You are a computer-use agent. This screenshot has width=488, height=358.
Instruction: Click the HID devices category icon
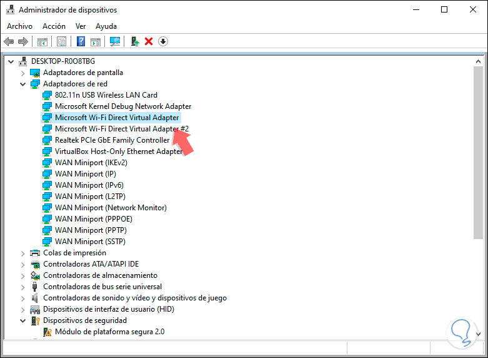35,309
